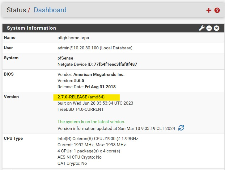Viewport: 225px width, 170px height.
Task: Click the BIOS release date Fri Aug 31 2018
Action: point(100,87)
